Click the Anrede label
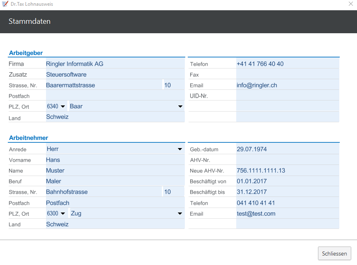357x265 pixels. [18, 149]
